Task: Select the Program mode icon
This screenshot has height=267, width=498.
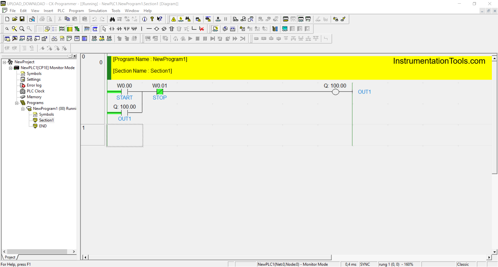Action: (x=286, y=19)
